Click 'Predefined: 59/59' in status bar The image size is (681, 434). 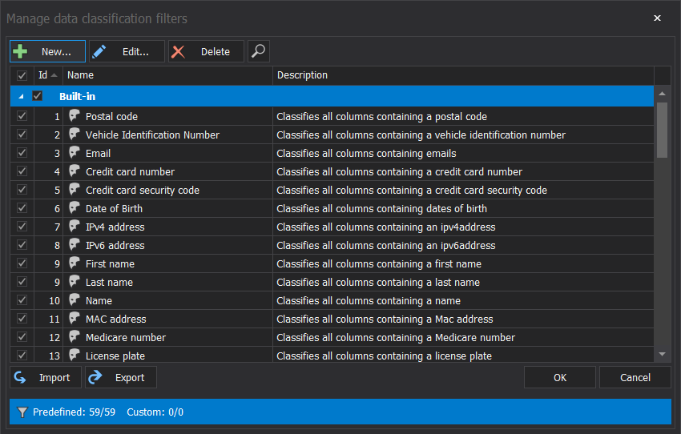point(74,412)
